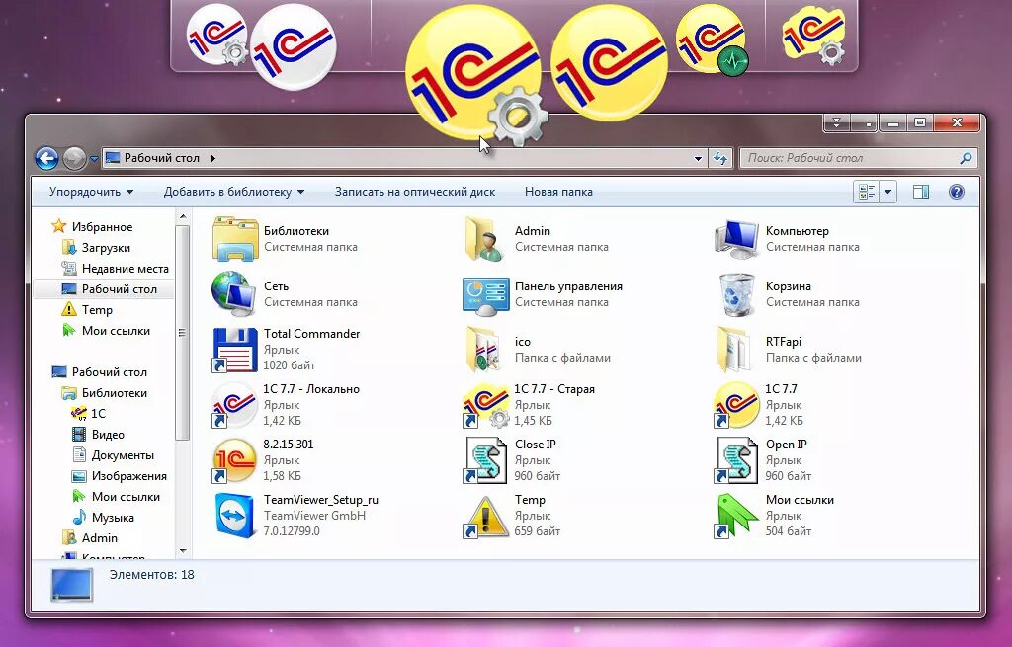The height and width of the screenshot is (647, 1012).
Task: Select the Admin user folder icon
Action: [x=484, y=239]
